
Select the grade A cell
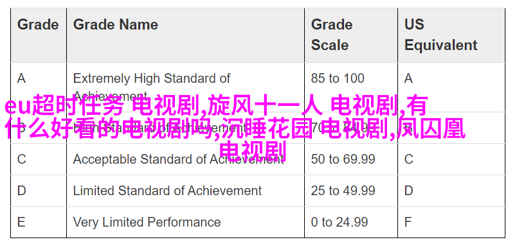point(39,87)
